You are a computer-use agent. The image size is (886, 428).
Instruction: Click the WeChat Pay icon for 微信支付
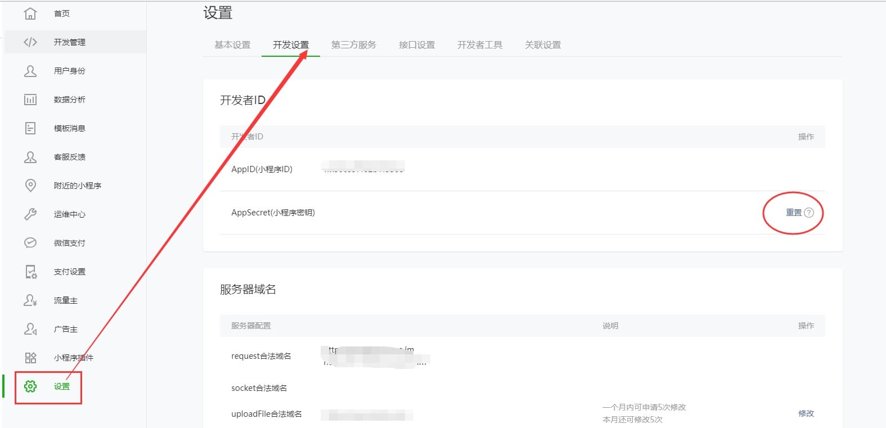coord(30,242)
